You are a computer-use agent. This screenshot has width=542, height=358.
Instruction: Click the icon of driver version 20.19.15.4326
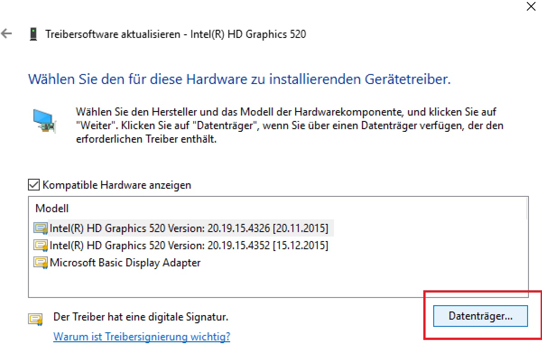coord(41,228)
